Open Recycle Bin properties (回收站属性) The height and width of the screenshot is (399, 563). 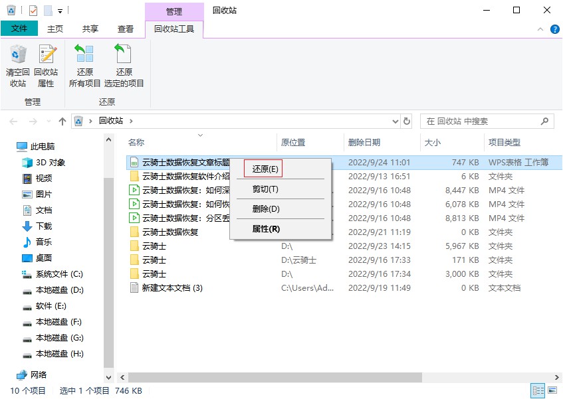click(46, 66)
